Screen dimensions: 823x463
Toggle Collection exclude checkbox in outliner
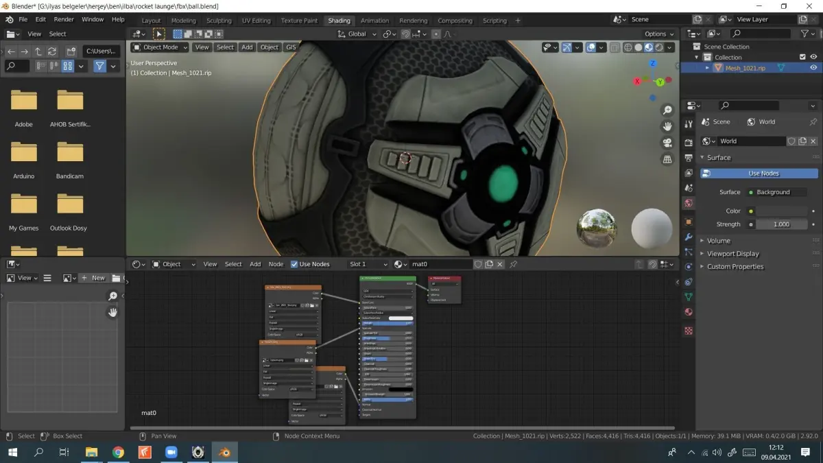(802, 57)
